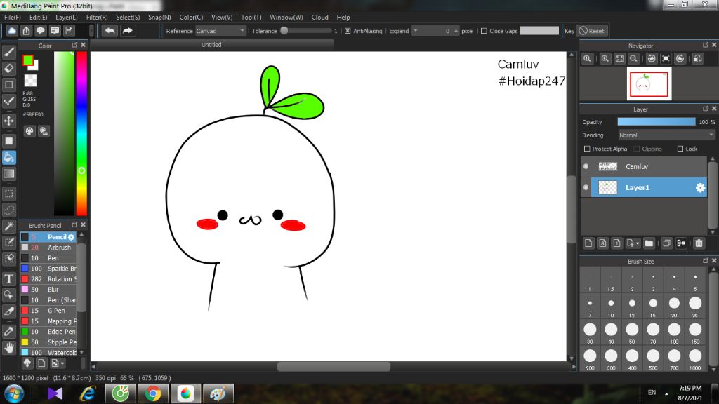Screen dimensions: 719x404
Task: Select the Gradient tool
Action: coord(8,174)
